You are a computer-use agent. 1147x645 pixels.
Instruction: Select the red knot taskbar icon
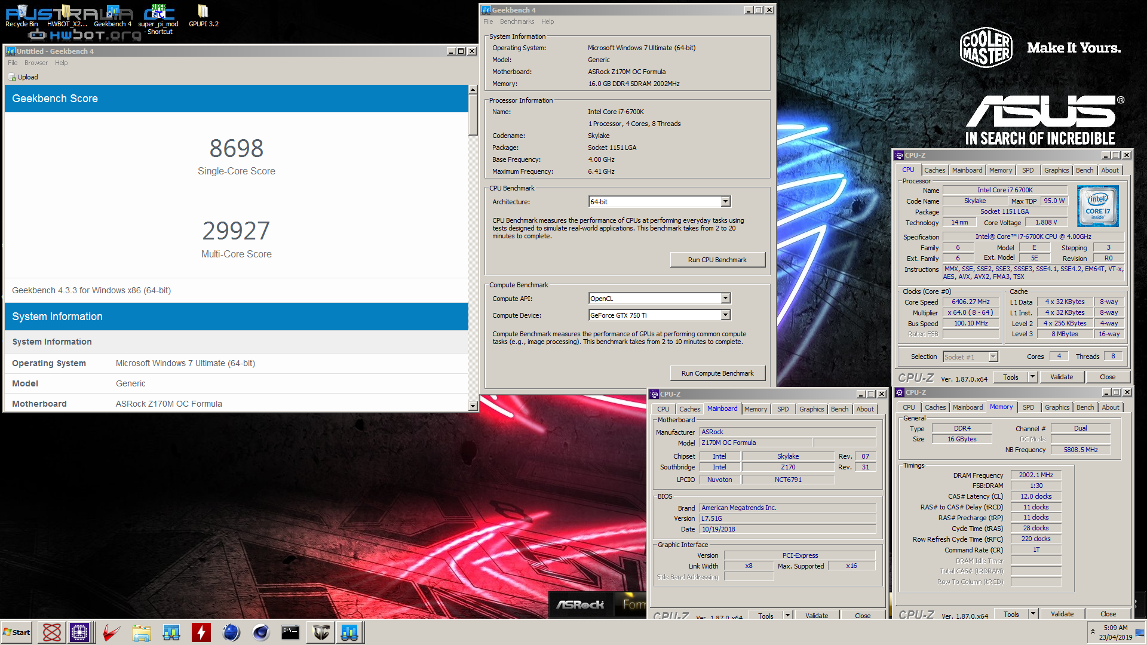point(52,632)
